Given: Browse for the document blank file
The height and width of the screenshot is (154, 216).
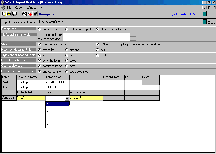Looking at the screenshot, I should tap(132, 35).
